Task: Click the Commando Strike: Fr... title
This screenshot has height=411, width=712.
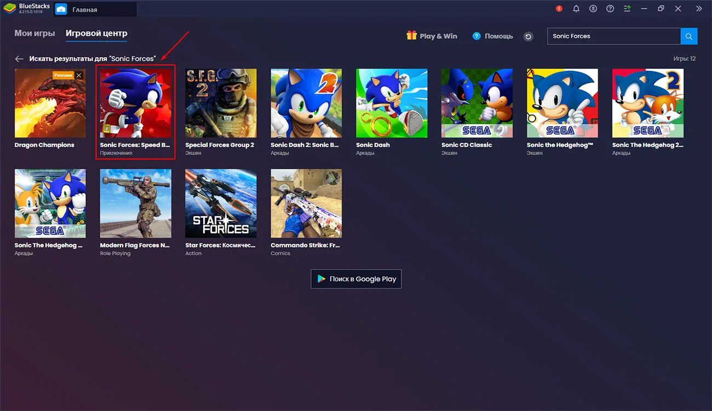Action: (x=306, y=246)
